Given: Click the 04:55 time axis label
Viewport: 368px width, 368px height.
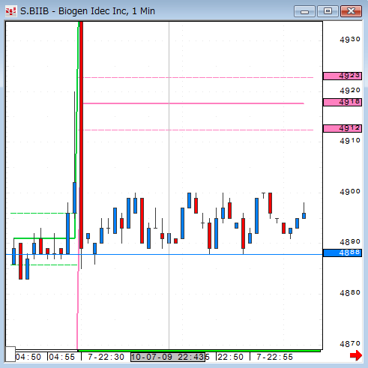Looking at the screenshot, I should tap(62, 357).
